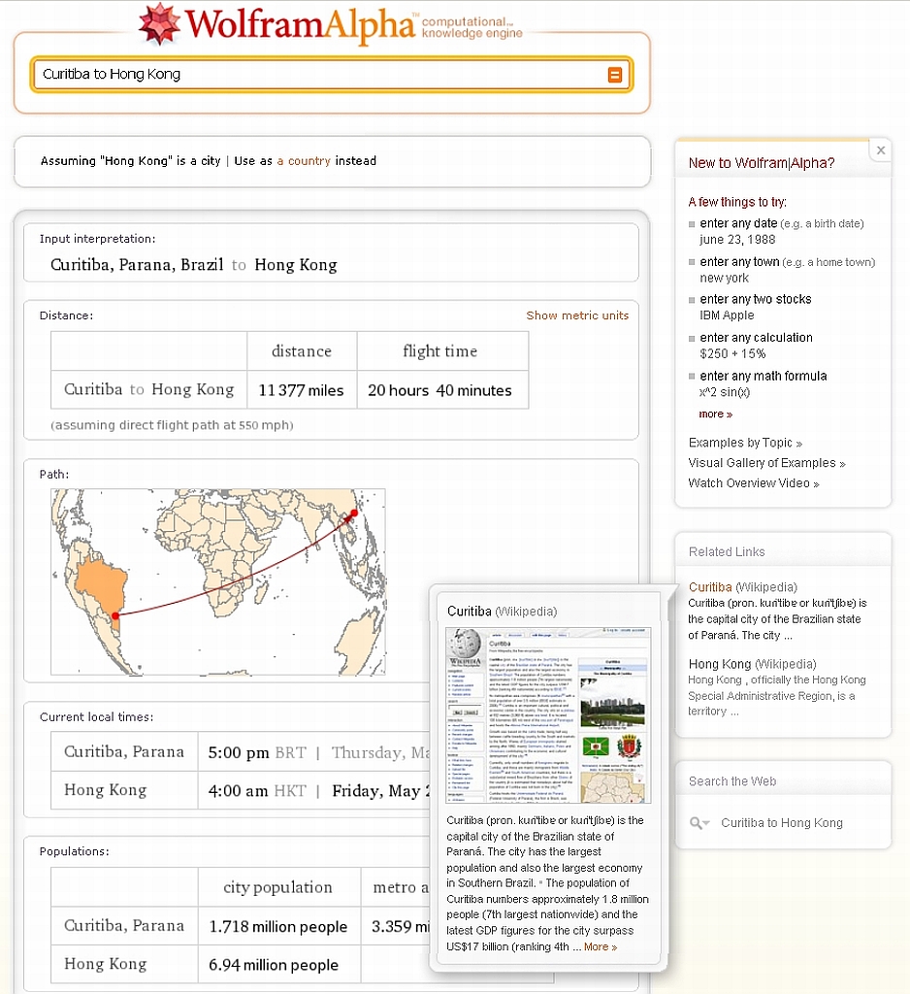Click the Curitiba Wikipedia page thumbnail
Image resolution: width=910 pixels, height=994 pixels.
pyautogui.click(x=547, y=715)
